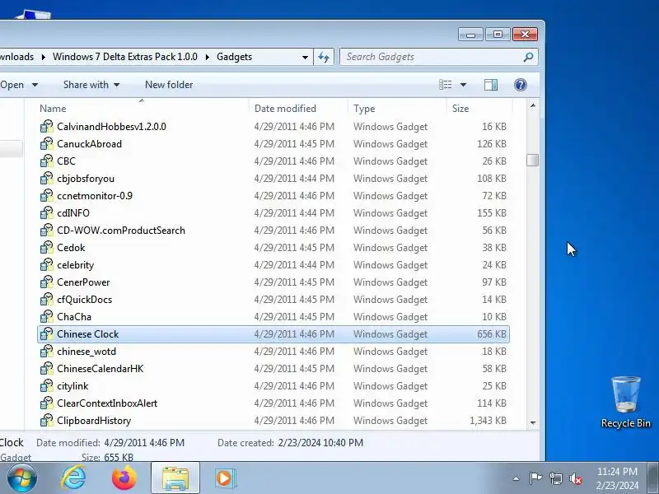
Task: Click the cdINFO gadget file icon
Action: click(x=47, y=213)
